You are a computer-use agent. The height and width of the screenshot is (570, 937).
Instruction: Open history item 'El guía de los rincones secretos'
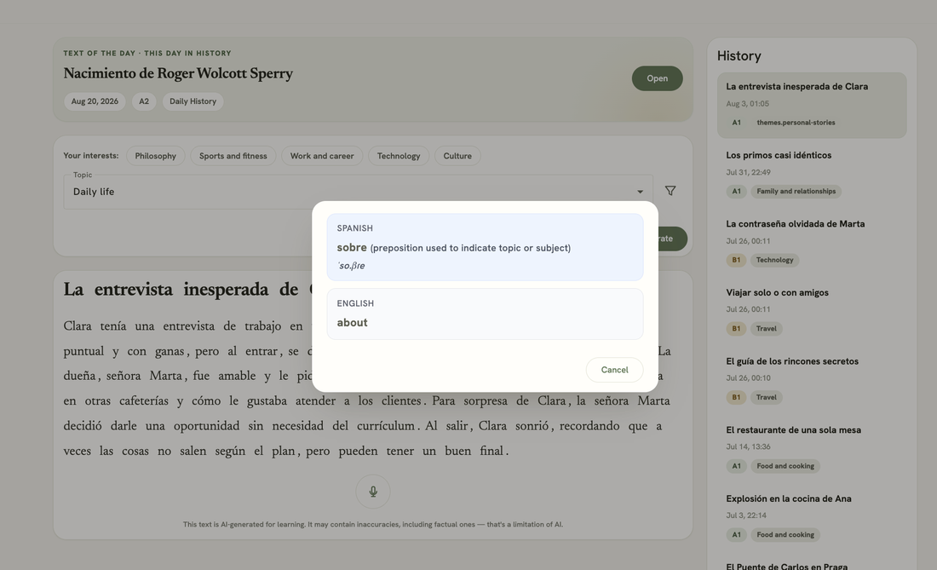[812, 379]
